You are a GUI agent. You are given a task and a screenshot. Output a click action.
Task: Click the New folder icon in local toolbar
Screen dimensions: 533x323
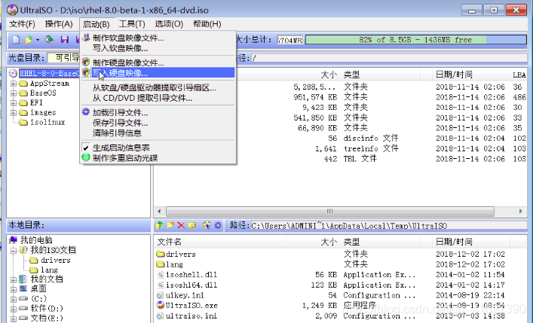(170, 225)
